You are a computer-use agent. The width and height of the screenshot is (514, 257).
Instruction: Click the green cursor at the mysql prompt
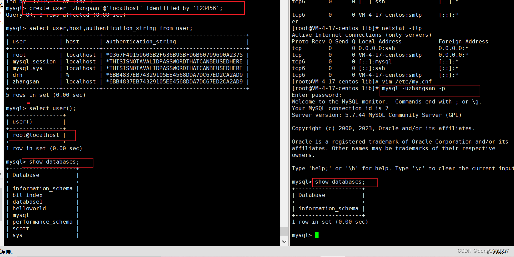click(x=317, y=235)
